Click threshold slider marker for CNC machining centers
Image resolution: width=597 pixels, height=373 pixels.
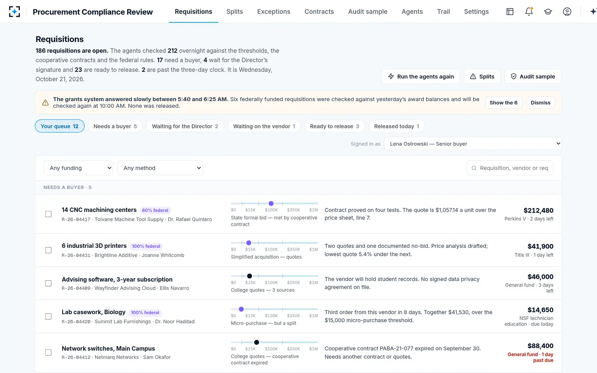[271, 203]
